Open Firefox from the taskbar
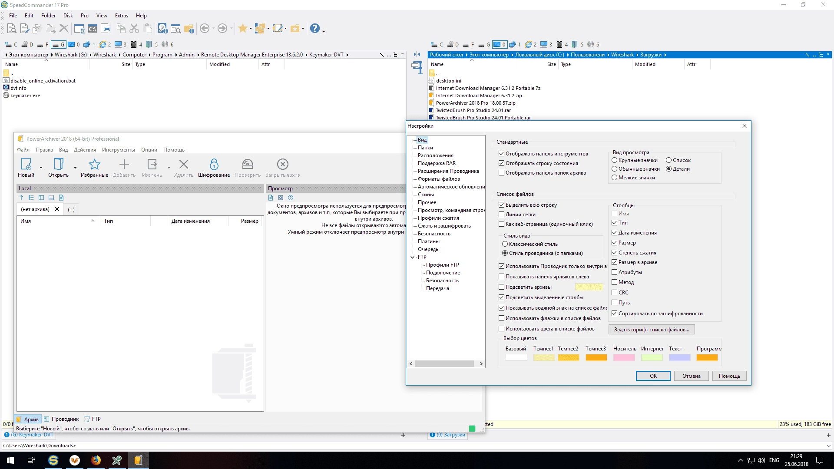The image size is (834, 469). [x=96, y=460]
